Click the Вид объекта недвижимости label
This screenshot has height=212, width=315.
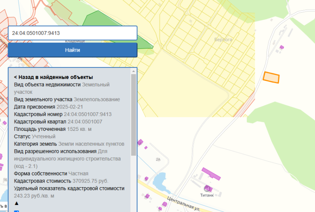click(47, 85)
